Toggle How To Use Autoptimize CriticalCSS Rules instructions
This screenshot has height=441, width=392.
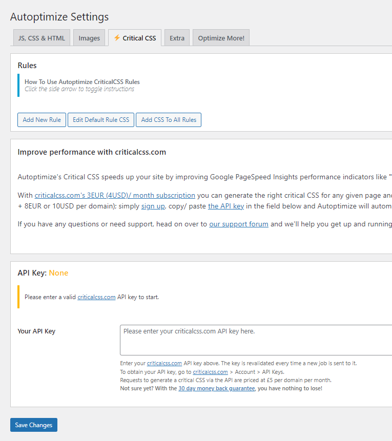point(82,82)
